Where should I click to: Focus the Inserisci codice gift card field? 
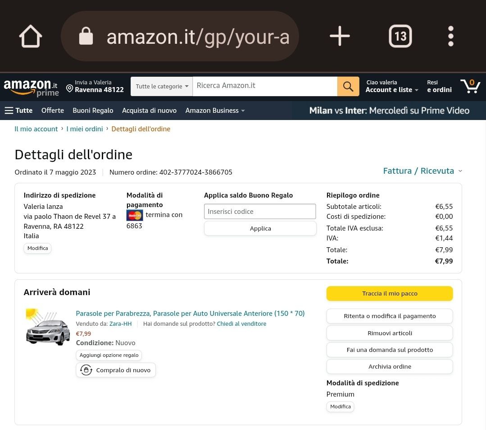click(x=260, y=211)
